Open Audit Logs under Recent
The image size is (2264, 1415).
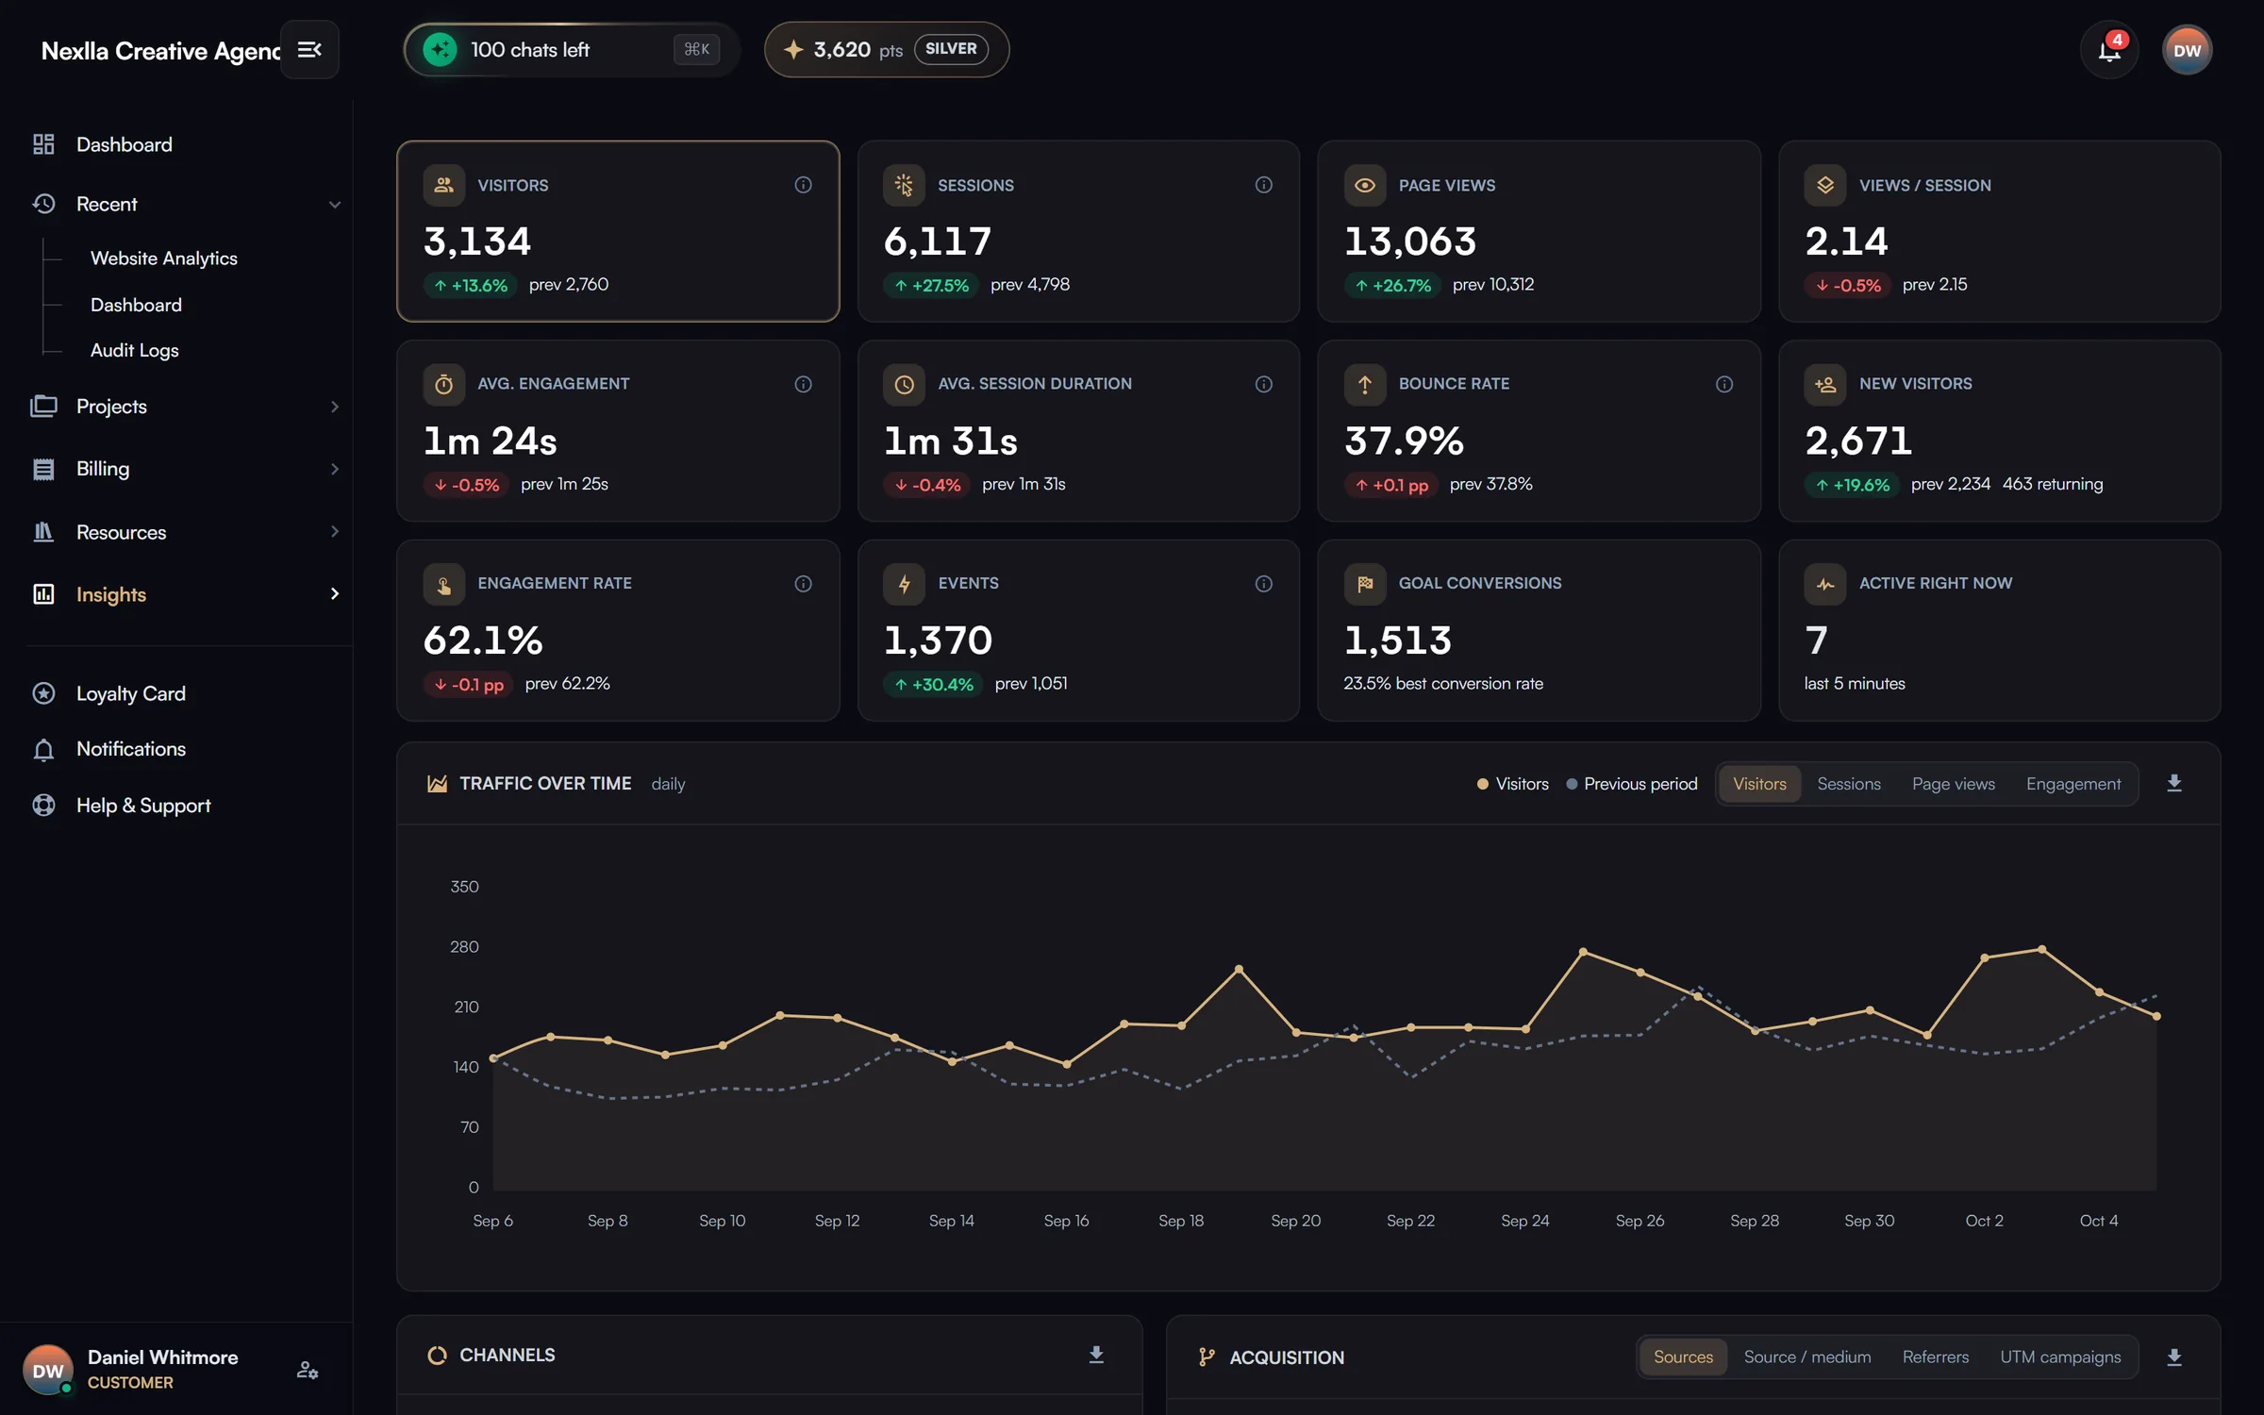tap(134, 350)
